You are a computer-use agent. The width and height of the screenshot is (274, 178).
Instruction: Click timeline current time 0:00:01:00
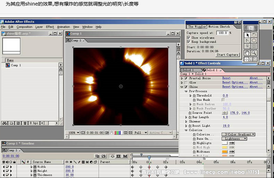[11, 156]
